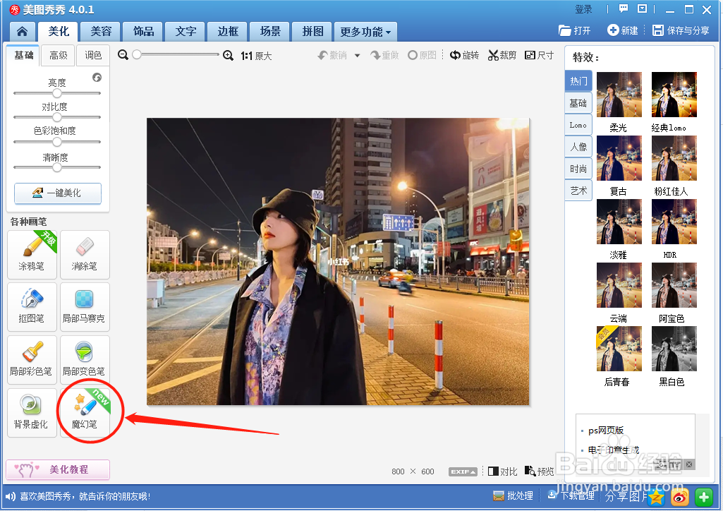The height and width of the screenshot is (511, 723).
Task: Go to the home screen icon tab
Action: (x=22, y=31)
